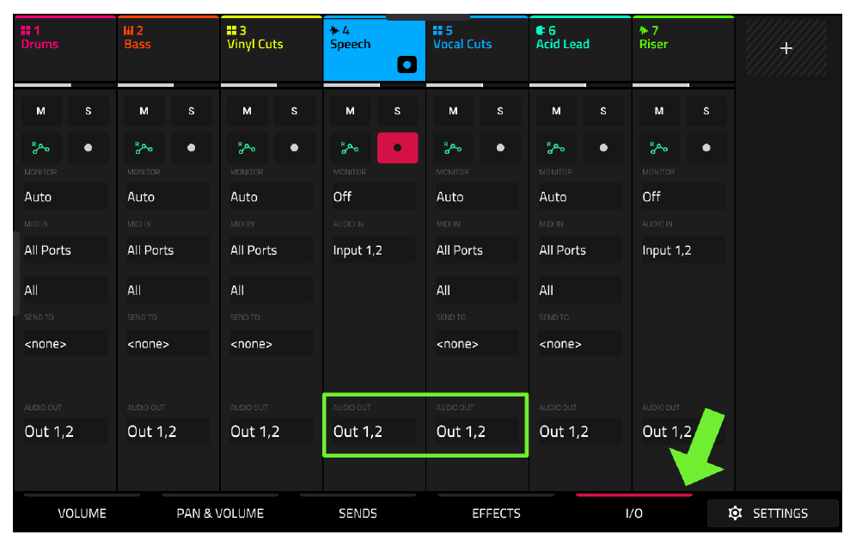The width and height of the screenshot is (856, 547).
Task: Open Monitor dropdown on Vocal Cuts track
Action: click(x=477, y=196)
